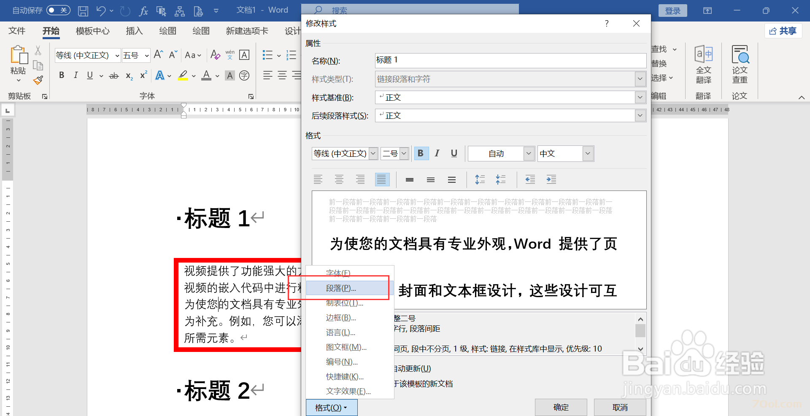The image size is (810, 416).
Task: Click the character border A icon
Action: pos(244,55)
